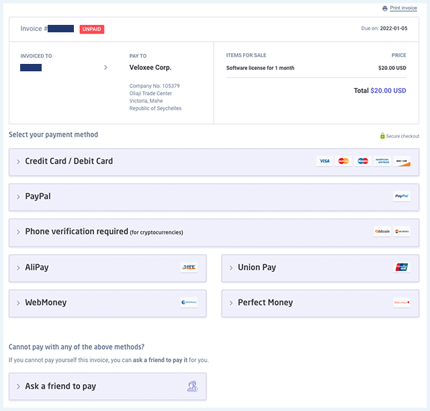Click 'Victoria, Mahe' address line

tap(146, 101)
